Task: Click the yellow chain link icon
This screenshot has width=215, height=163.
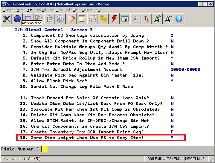Action: pyautogui.click(x=103, y=19)
